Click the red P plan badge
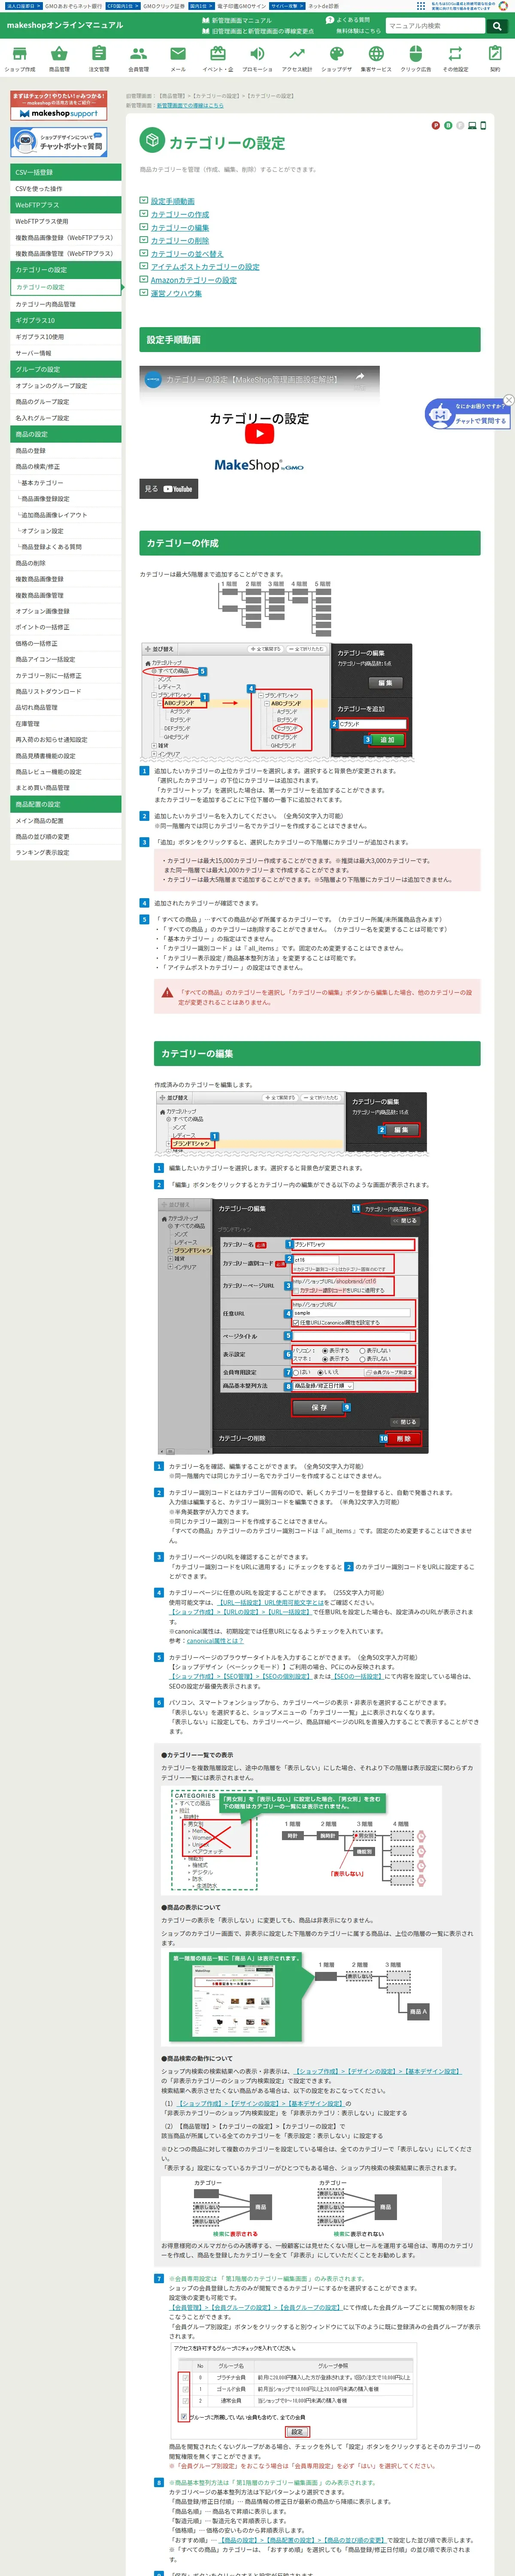 click(435, 125)
